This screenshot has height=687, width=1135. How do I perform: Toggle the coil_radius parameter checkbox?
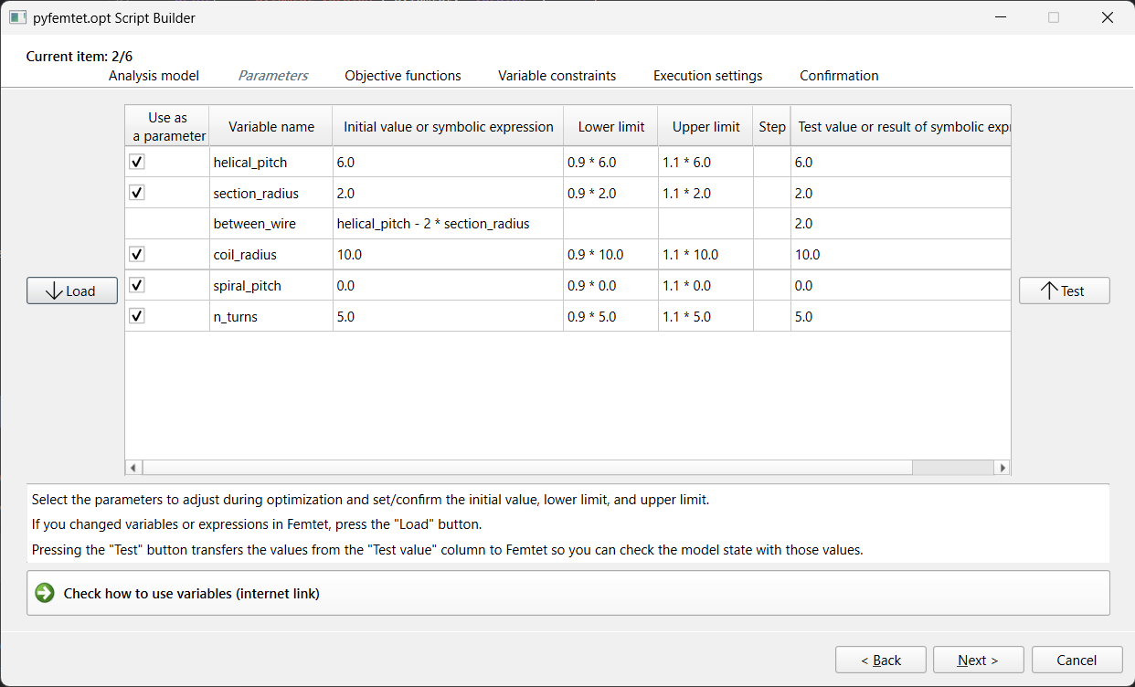[x=137, y=254]
